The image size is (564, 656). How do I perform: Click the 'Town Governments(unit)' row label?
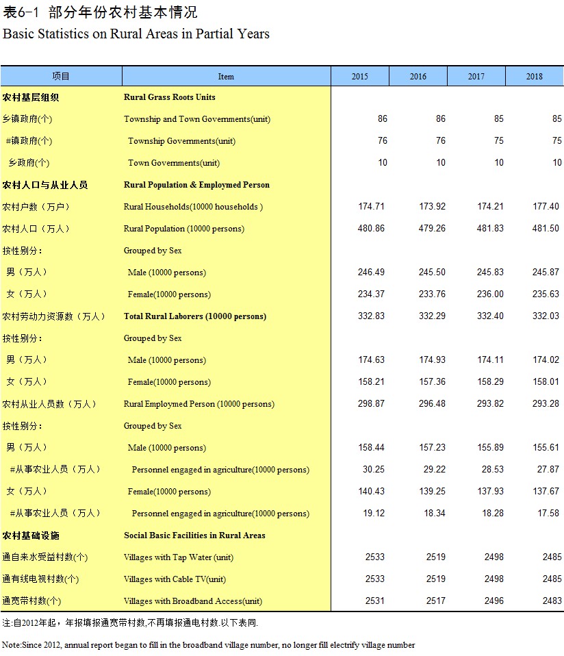pos(173,163)
